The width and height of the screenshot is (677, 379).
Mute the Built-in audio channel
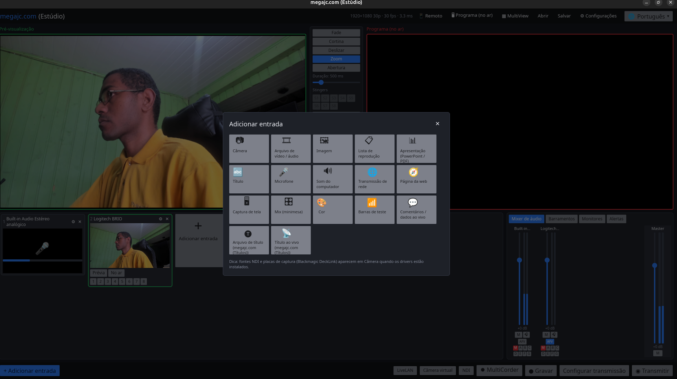(x=518, y=335)
